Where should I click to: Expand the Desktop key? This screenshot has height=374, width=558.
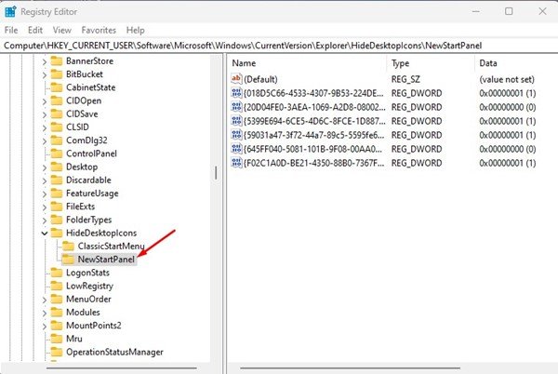click(x=44, y=167)
